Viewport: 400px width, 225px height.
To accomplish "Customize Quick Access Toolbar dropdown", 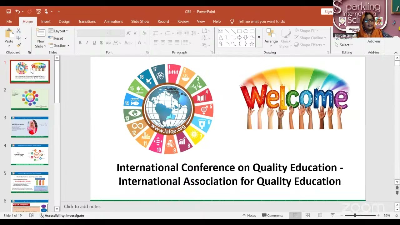I will point(59,12).
